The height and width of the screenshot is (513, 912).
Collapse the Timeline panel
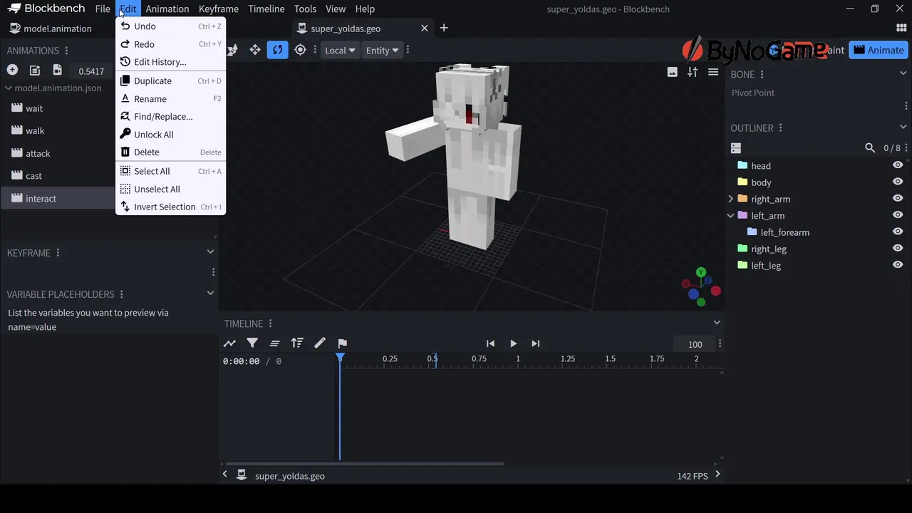click(716, 323)
